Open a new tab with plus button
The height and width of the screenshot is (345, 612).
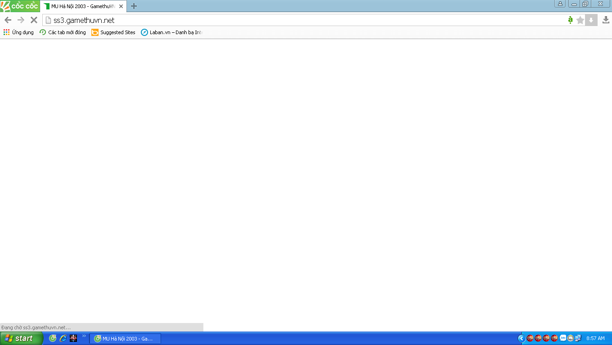(x=134, y=6)
